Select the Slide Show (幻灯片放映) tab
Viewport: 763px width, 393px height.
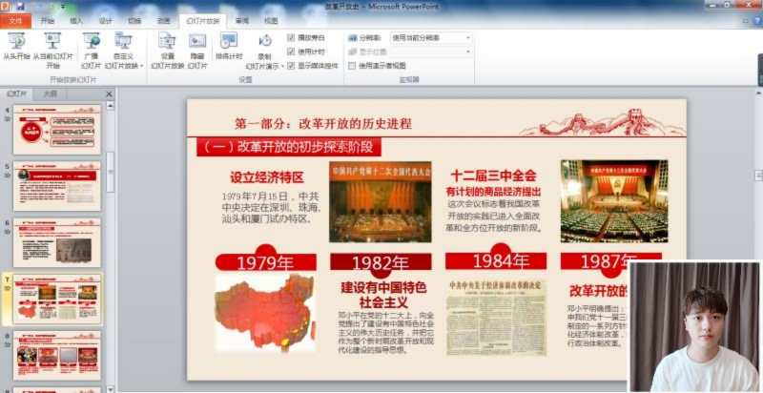point(202,21)
